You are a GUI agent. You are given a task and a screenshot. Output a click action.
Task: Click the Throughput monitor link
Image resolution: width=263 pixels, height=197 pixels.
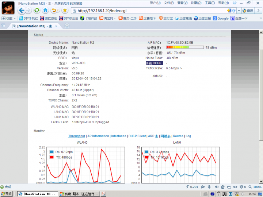coord(77,136)
